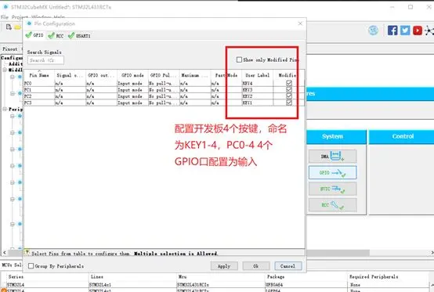Toggle the Modified checkbox for PC3 row
Image resolution: width=434 pixels, height=292 pixels.
click(289, 103)
